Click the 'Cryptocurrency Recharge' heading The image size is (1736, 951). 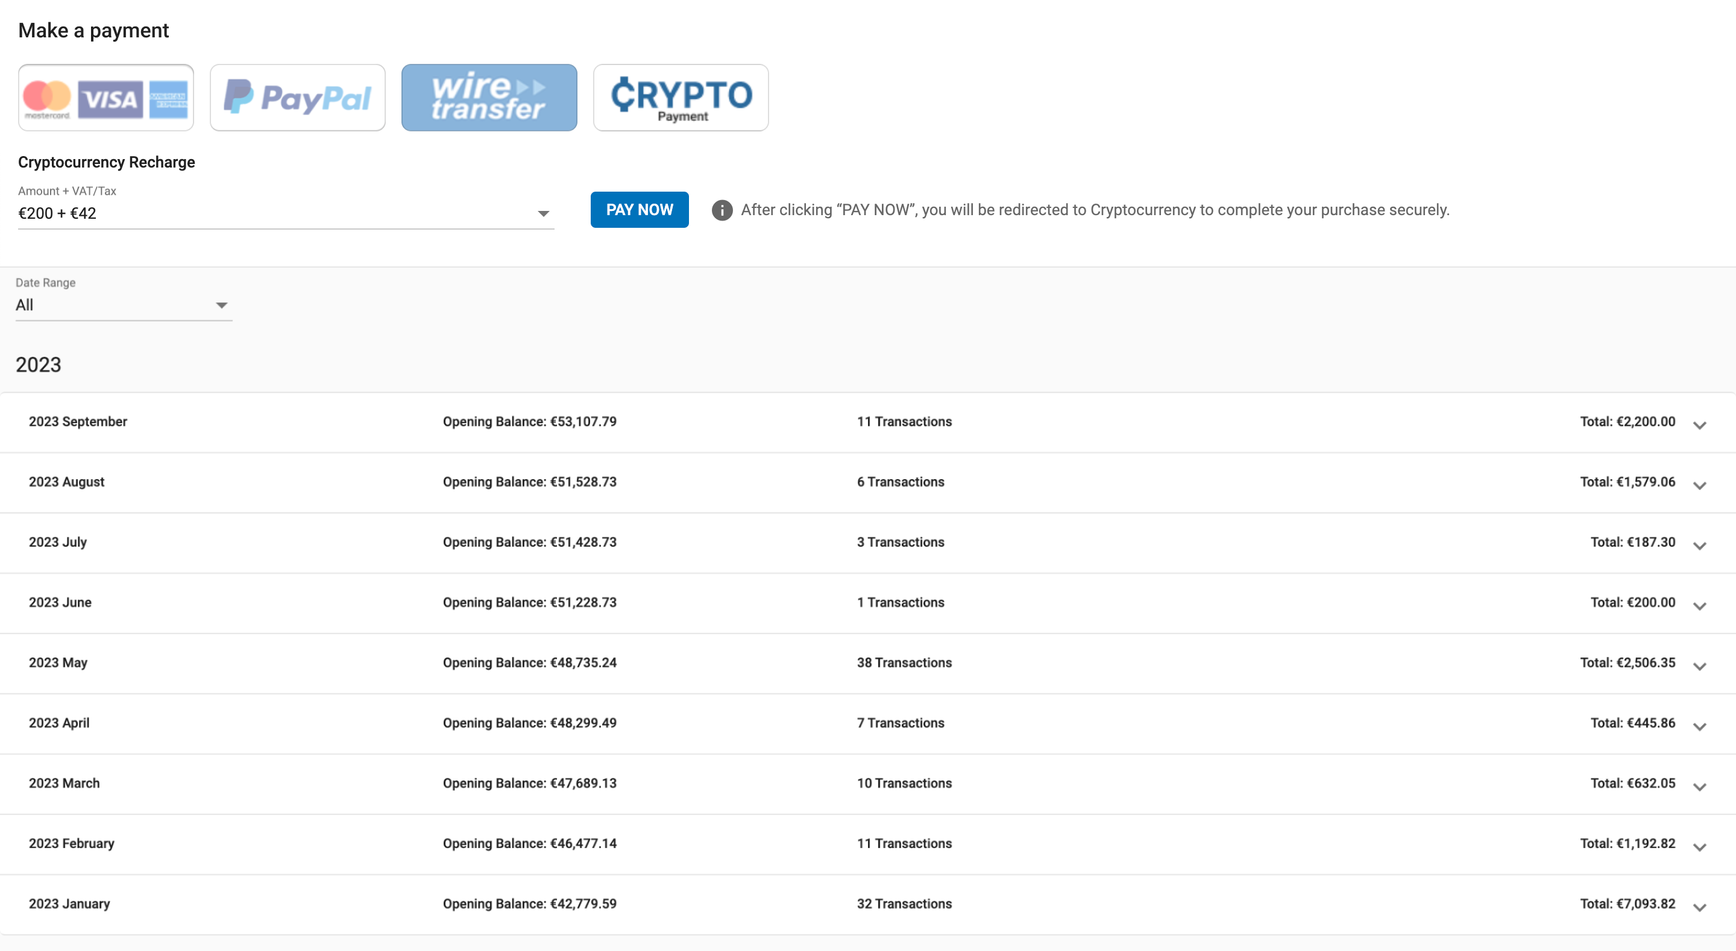(107, 163)
